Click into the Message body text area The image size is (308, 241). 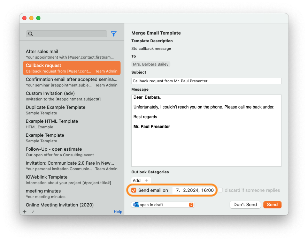pyautogui.click(x=206, y=130)
